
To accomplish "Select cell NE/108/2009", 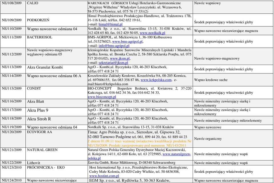I will click(x=13, y=7).
